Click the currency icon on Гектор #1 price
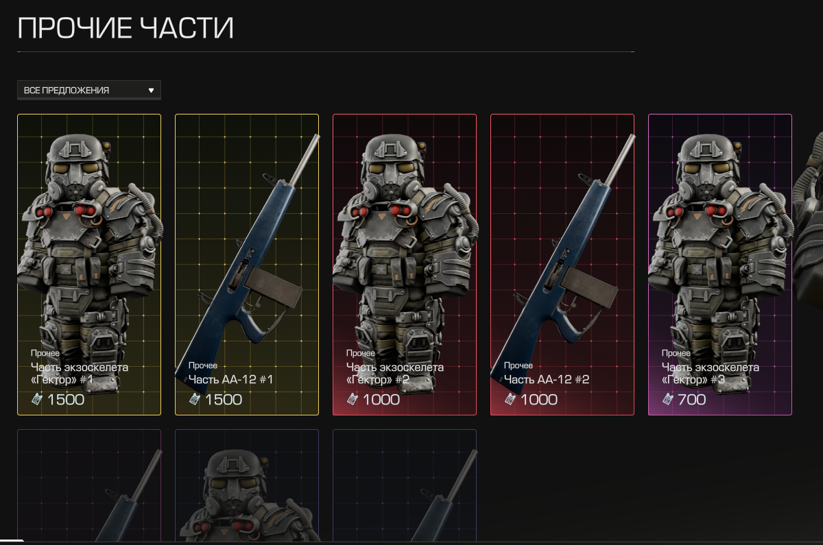 (36, 399)
